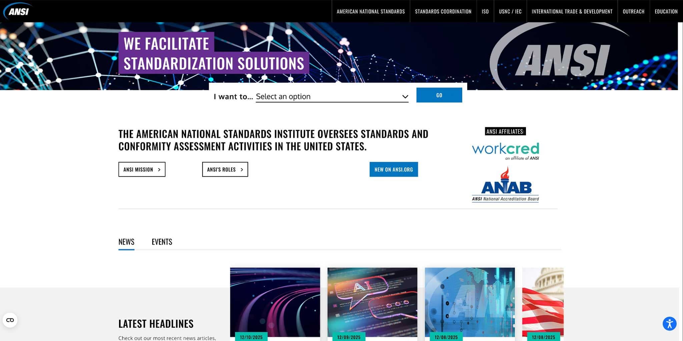Switch to the EVENTS tab
The image size is (683, 341).
click(162, 242)
